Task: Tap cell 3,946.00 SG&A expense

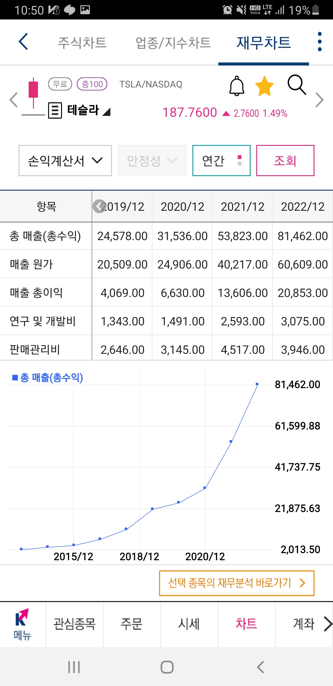Action: [x=303, y=350]
